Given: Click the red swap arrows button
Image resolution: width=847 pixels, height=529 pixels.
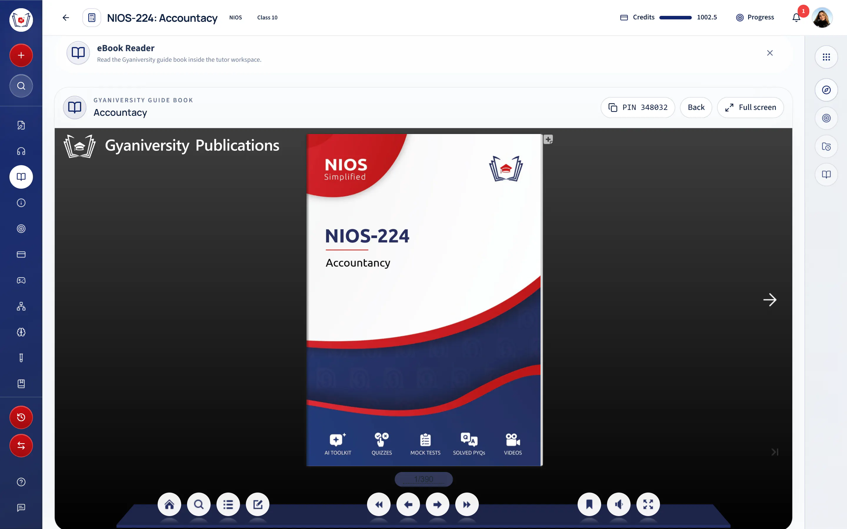Looking at the screenshot, I should (x=21, y=446).
